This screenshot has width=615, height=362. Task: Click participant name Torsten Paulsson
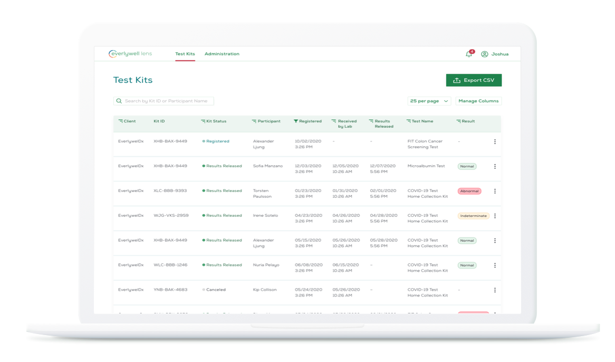[x=262, y=193]
